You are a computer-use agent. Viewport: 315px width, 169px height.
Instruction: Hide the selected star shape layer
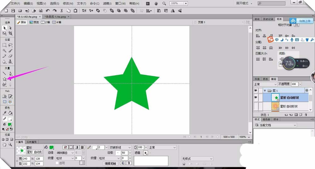click(x=256, y=98)
